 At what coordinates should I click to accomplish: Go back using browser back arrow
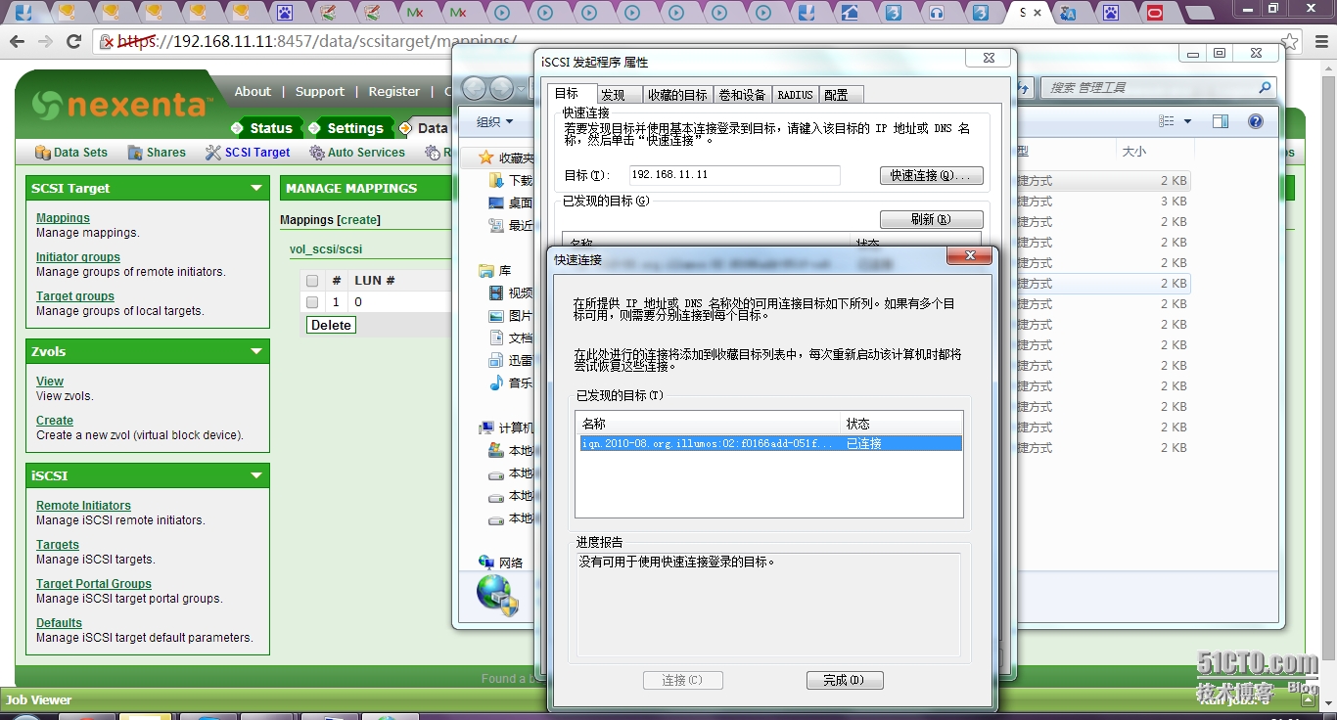(17, 41)
